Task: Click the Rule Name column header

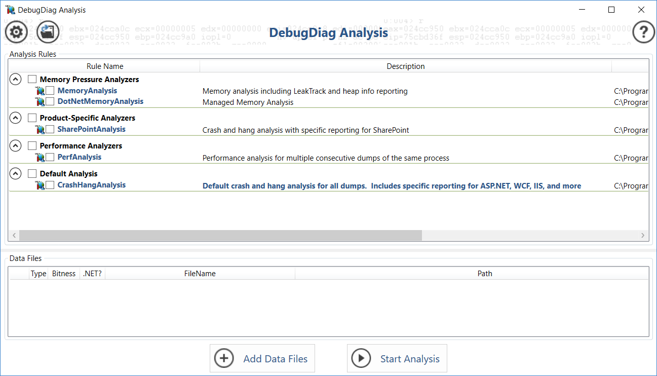Action: [105, 66]
